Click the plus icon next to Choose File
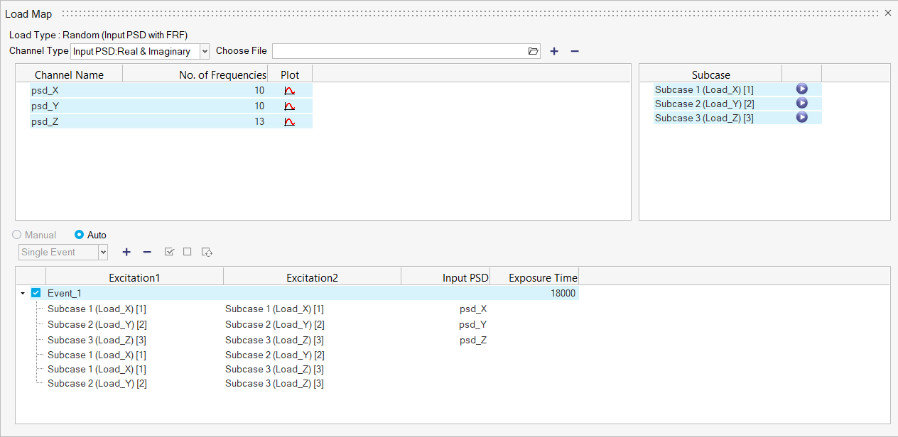This screenshot has width=898, height=437. pyautogui.click(x=554, y=51)
